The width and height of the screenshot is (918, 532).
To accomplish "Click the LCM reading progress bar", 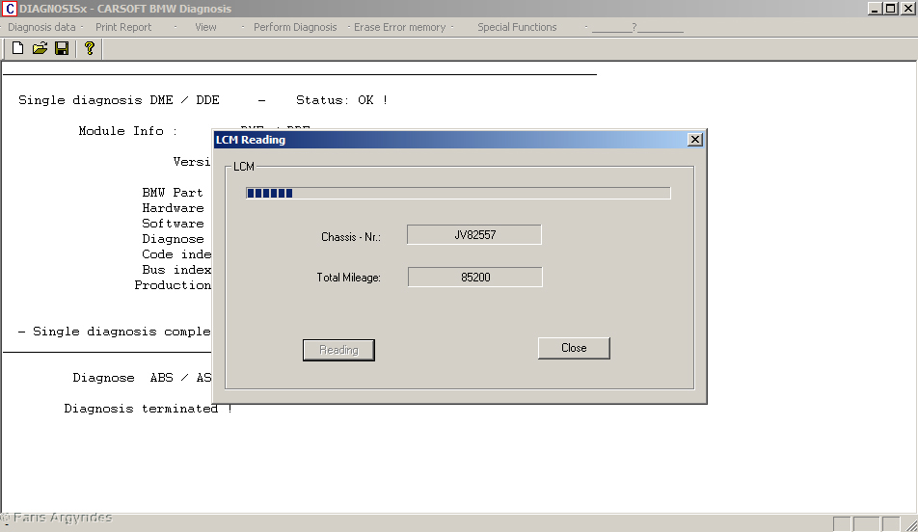I will pos(458,193).
